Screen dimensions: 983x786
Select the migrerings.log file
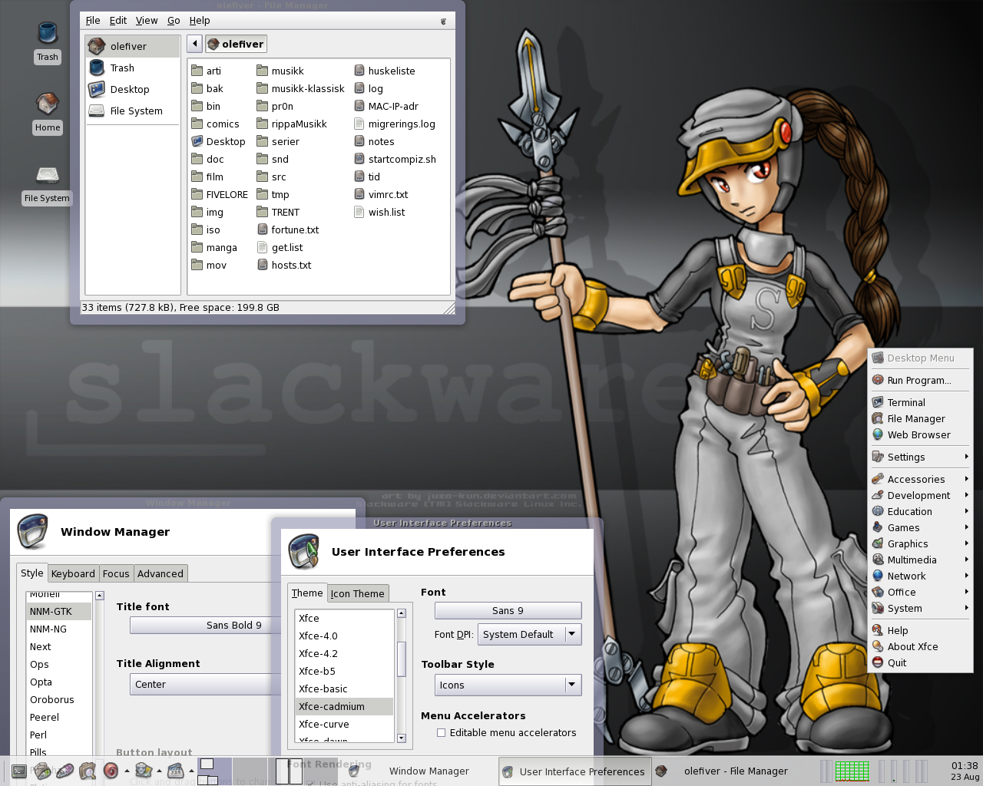tap(395, 124)
